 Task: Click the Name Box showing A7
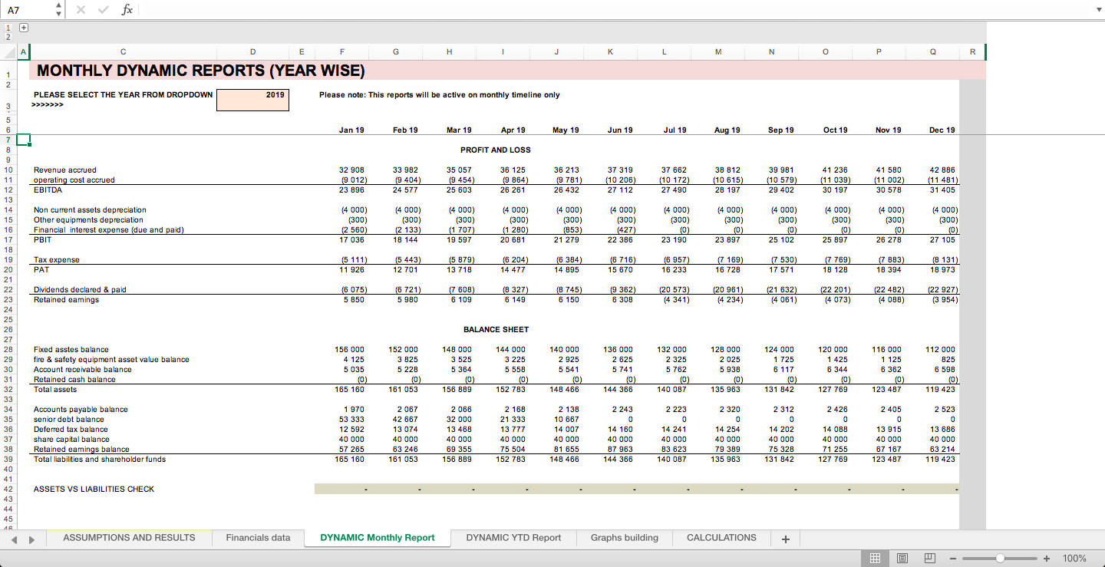27,9
